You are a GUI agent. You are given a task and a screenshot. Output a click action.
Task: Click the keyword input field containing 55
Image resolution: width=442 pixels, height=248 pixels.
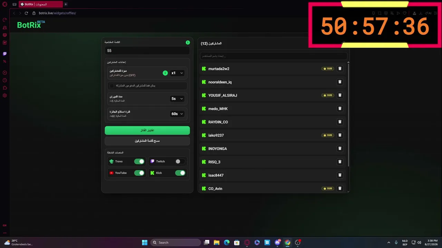point(147,51)
